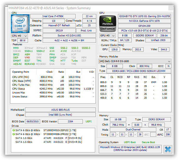Click the AES-NI feature label
The width and height of the screenshot is (179, 160).
[17, 64]
